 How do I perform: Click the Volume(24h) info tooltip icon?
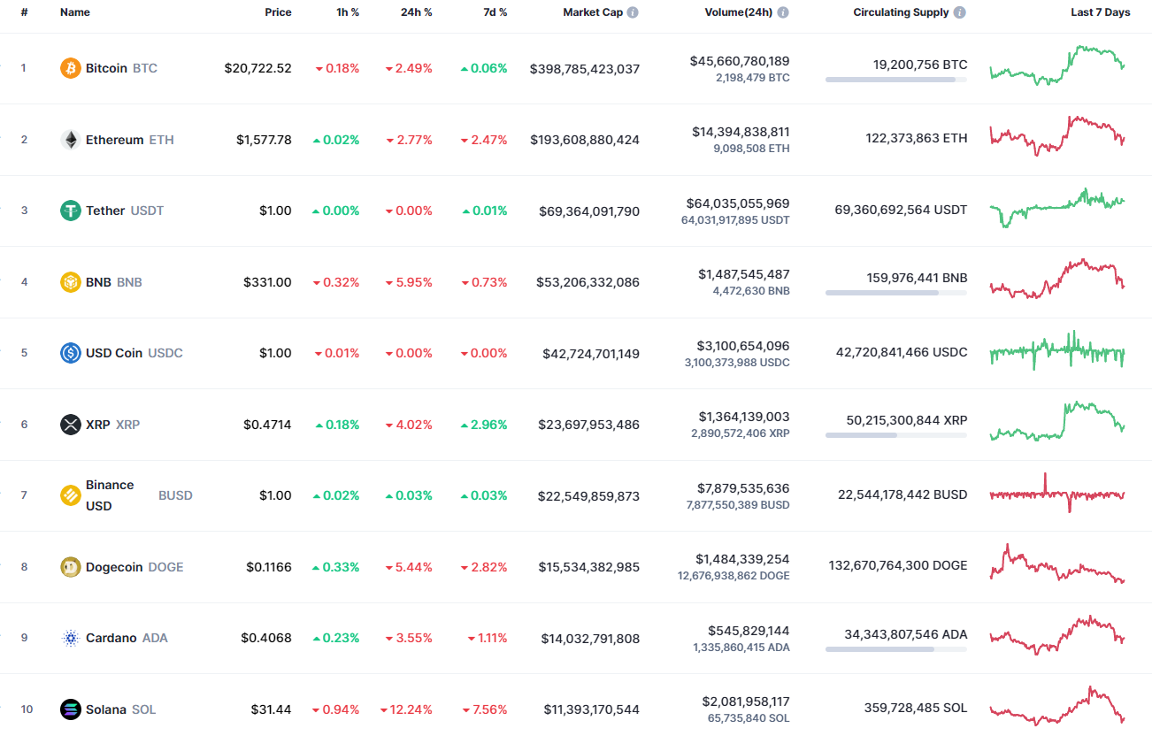(x=783, y=12)
